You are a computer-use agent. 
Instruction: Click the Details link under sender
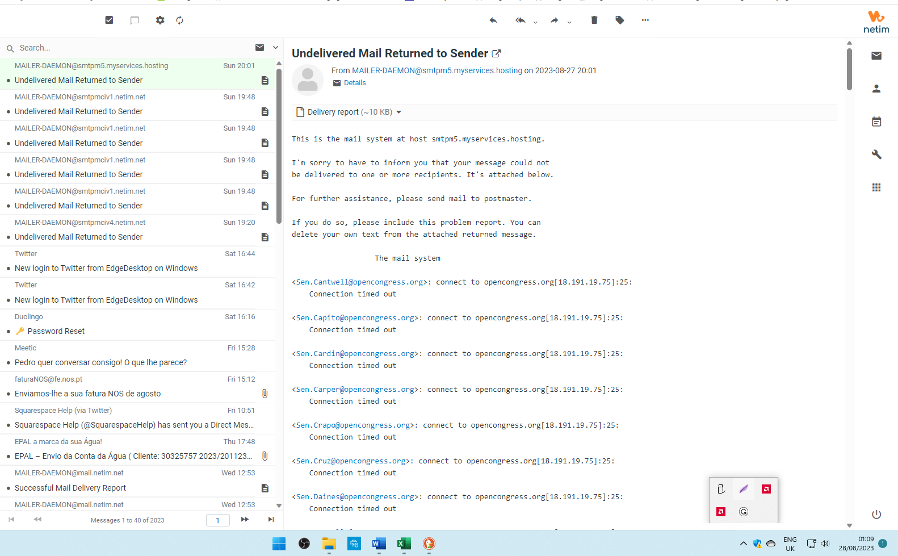(355, 83)
